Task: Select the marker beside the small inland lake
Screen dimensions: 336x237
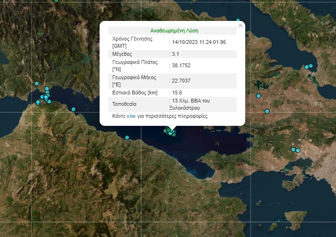Action: [259, 96]
